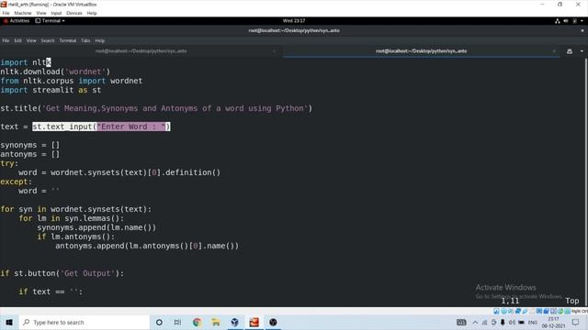Screen dimensions: 588x330
Task: Open the VirtualBox File menu
Action: click(x=6, y=13)
